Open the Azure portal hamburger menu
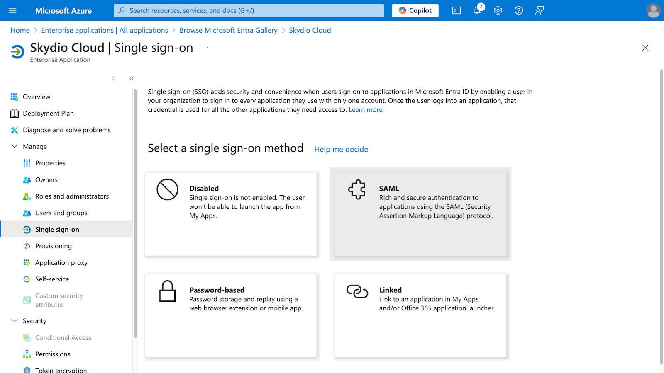The image size is (664, 373). point(12,10)
